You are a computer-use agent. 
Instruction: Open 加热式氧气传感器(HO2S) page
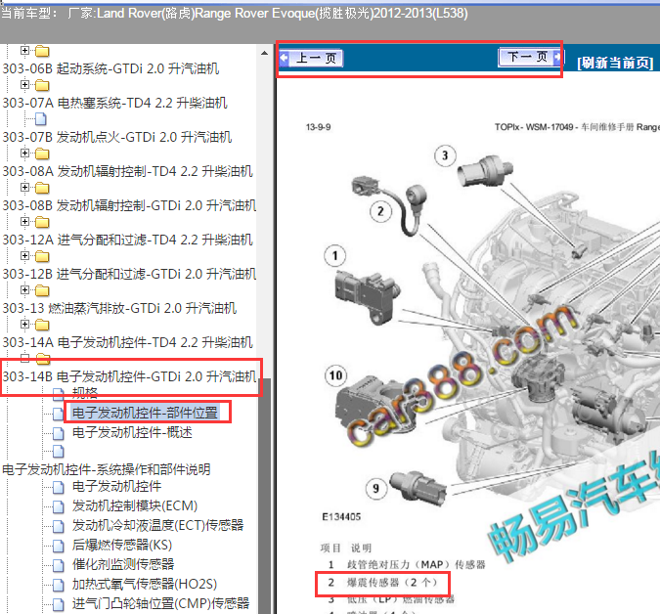tap(145, 584)
